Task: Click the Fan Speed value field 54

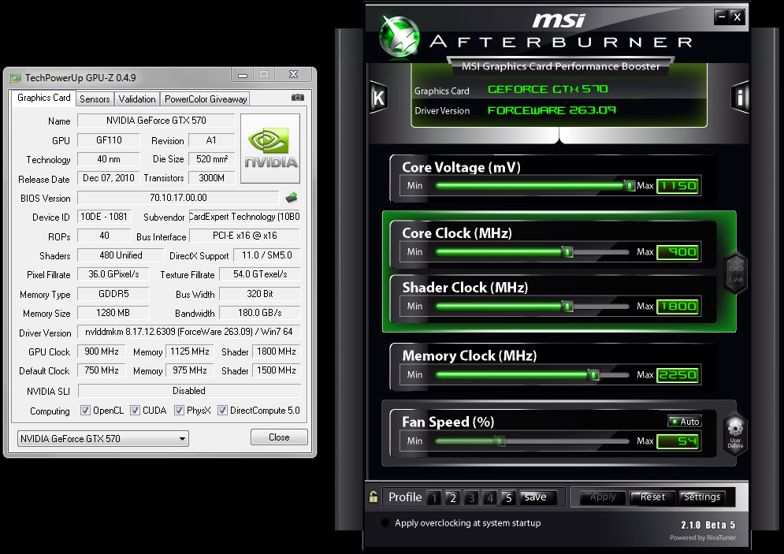Action: pos(678,441)
